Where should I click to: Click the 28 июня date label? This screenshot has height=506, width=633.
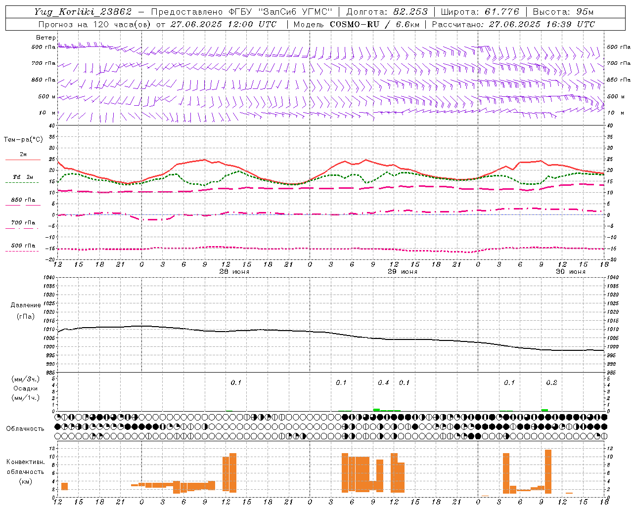(x=234, y=272)
